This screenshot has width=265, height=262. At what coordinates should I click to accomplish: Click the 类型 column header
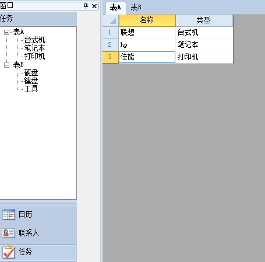point(204,20)
